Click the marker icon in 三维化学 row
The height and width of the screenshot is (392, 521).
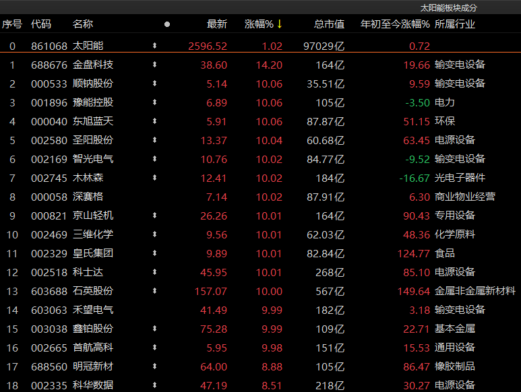(x=154, y=234)
